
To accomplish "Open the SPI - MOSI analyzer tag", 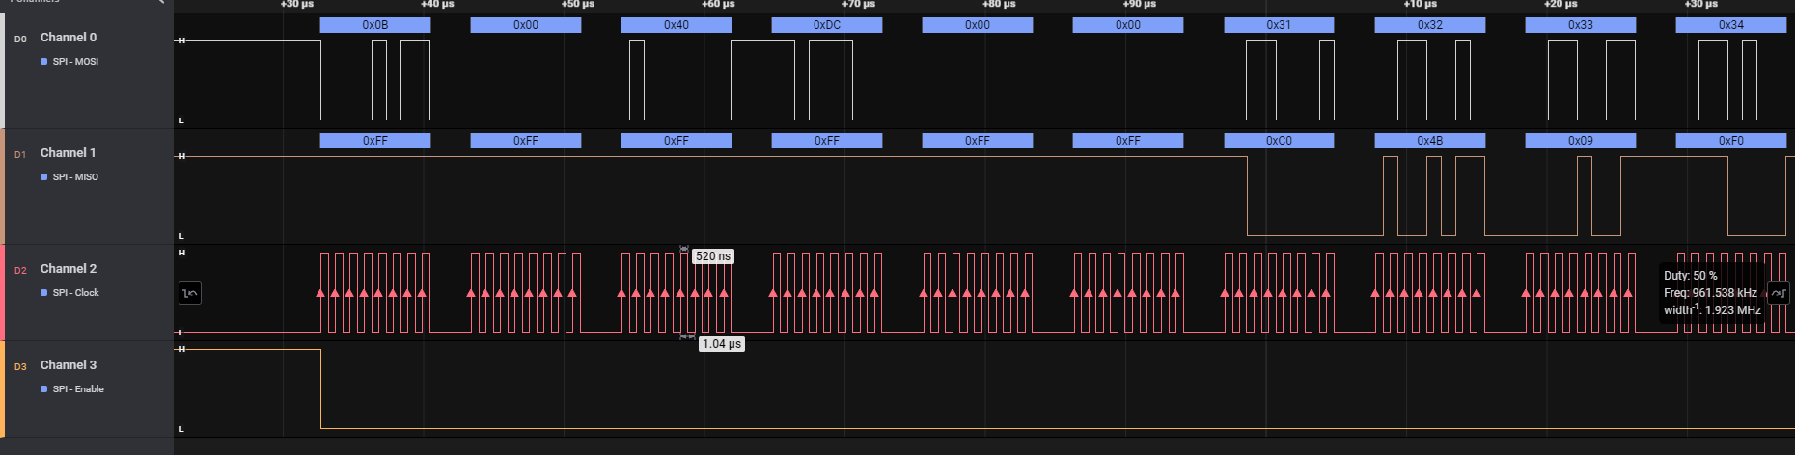I will pyautogui.click(x=69, y=62).
